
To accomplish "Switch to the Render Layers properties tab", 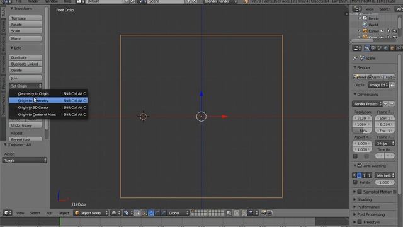I will [373, 48].
